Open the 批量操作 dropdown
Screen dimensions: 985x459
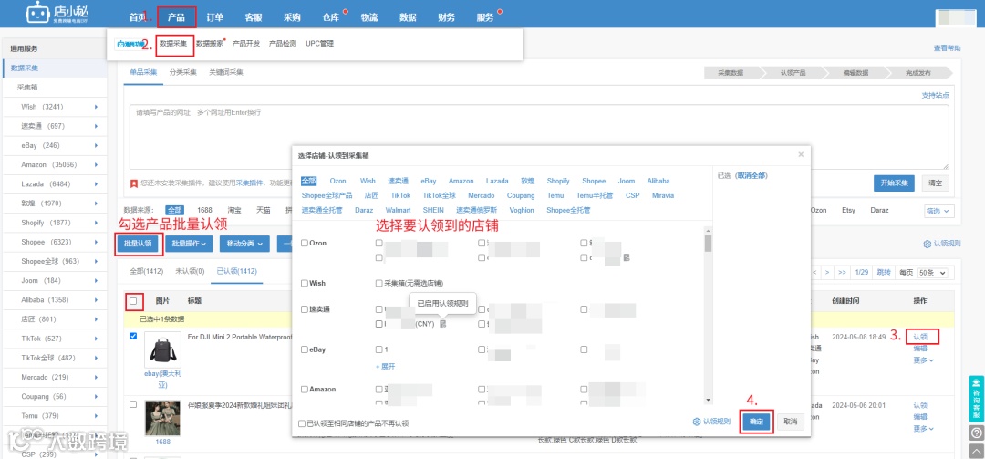point(189,244)
